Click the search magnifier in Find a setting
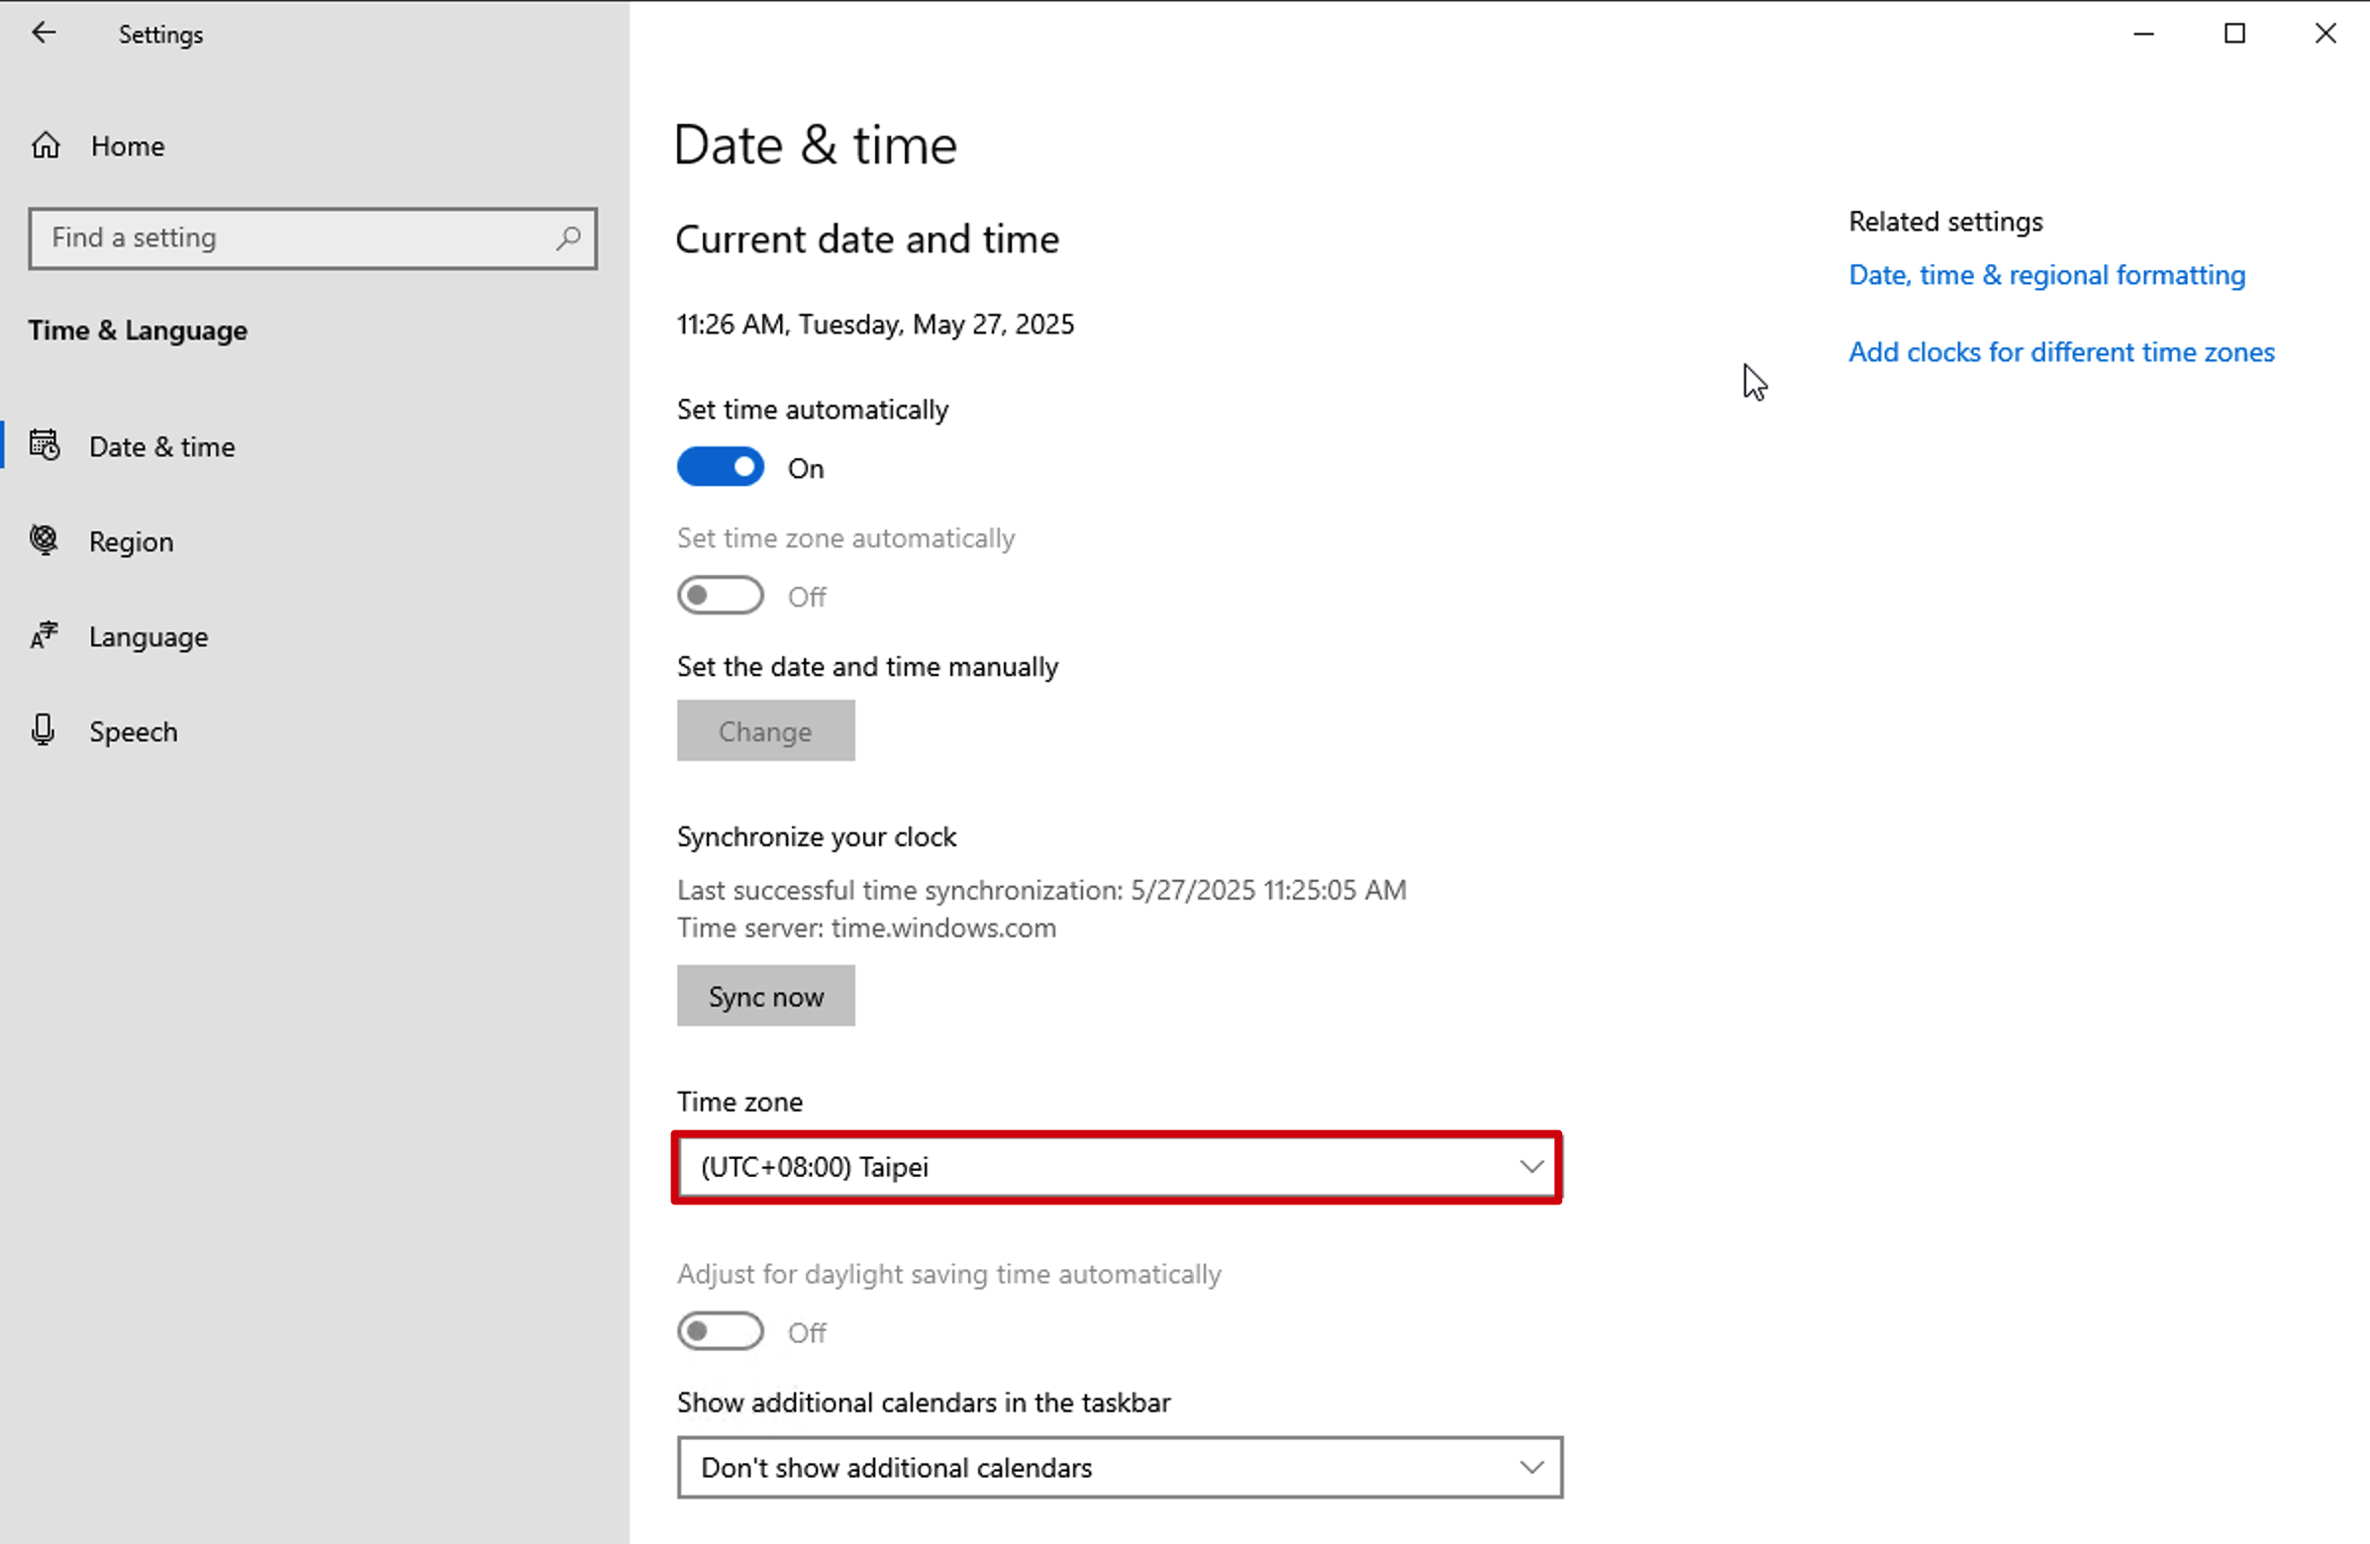 point(568,238)
